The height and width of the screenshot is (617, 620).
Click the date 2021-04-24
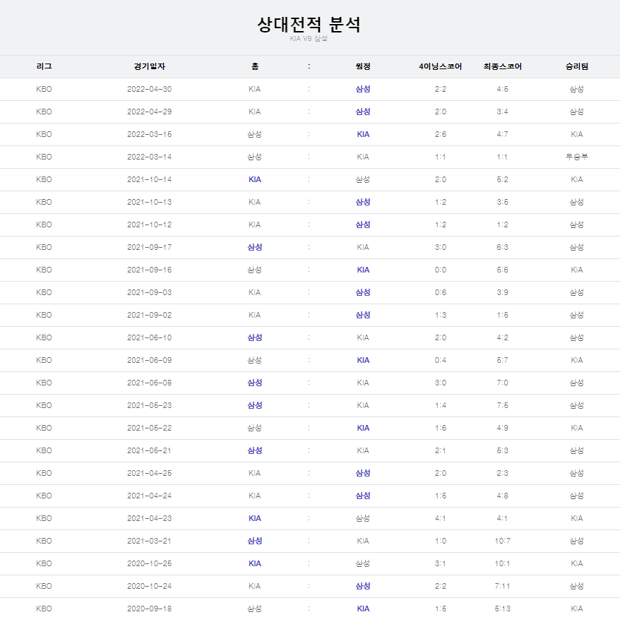click(x=150, y=496)
